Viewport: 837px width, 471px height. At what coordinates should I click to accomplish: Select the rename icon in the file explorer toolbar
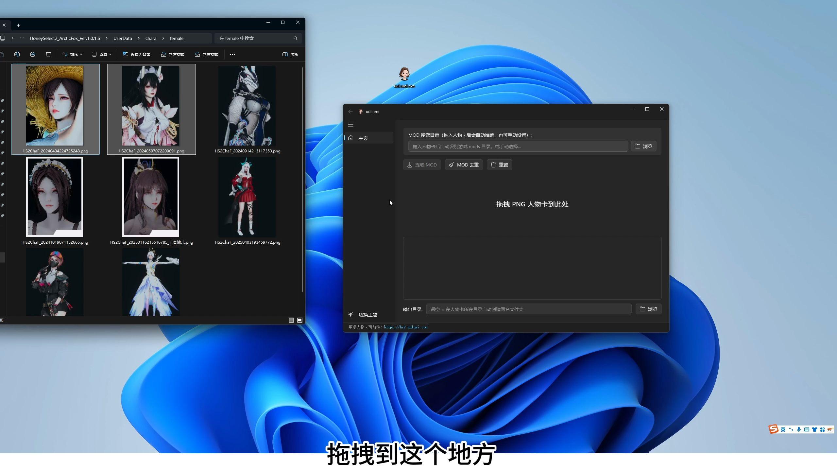[17, 54]
